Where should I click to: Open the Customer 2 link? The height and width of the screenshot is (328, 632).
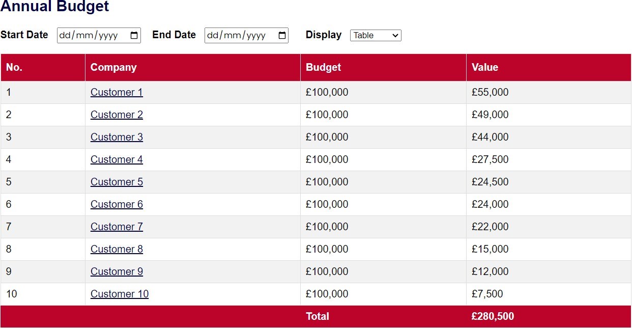[117, 115]
